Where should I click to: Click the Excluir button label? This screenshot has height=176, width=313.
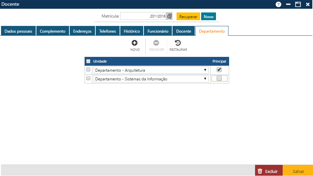272,171
